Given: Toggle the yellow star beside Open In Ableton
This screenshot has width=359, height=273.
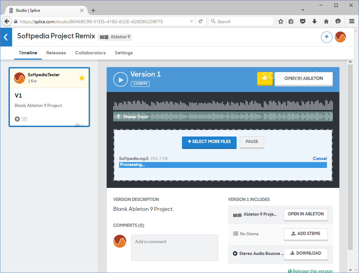Looking at the screenshot, I should tap(265, 79).
